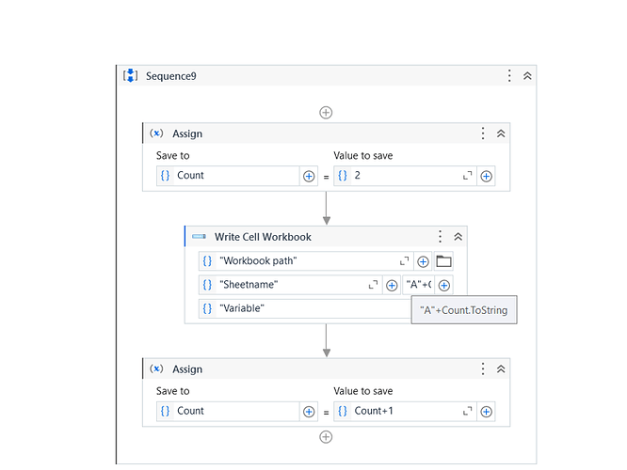Open Write Cell Workbook options menu
This screenshot has width=627, height=470.
(440, 237)
